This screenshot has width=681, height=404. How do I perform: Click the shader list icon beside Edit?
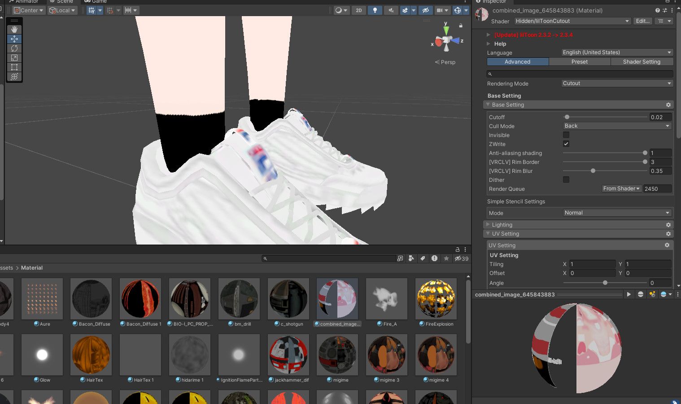(664, 21)
